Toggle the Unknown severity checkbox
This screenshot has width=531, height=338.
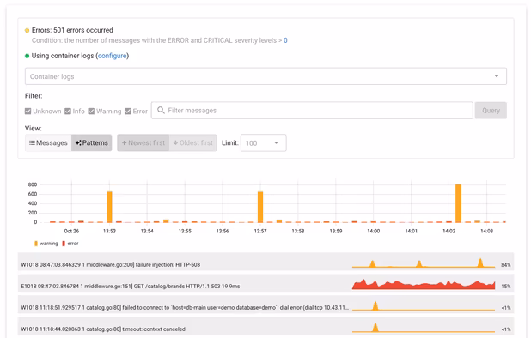[27, 112]
